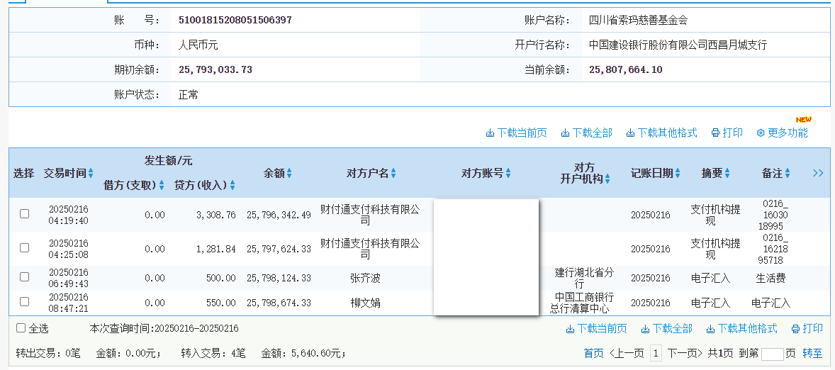Sort by 备注 column arrows
The image size is (835, 370).
[x=788, y=173]
